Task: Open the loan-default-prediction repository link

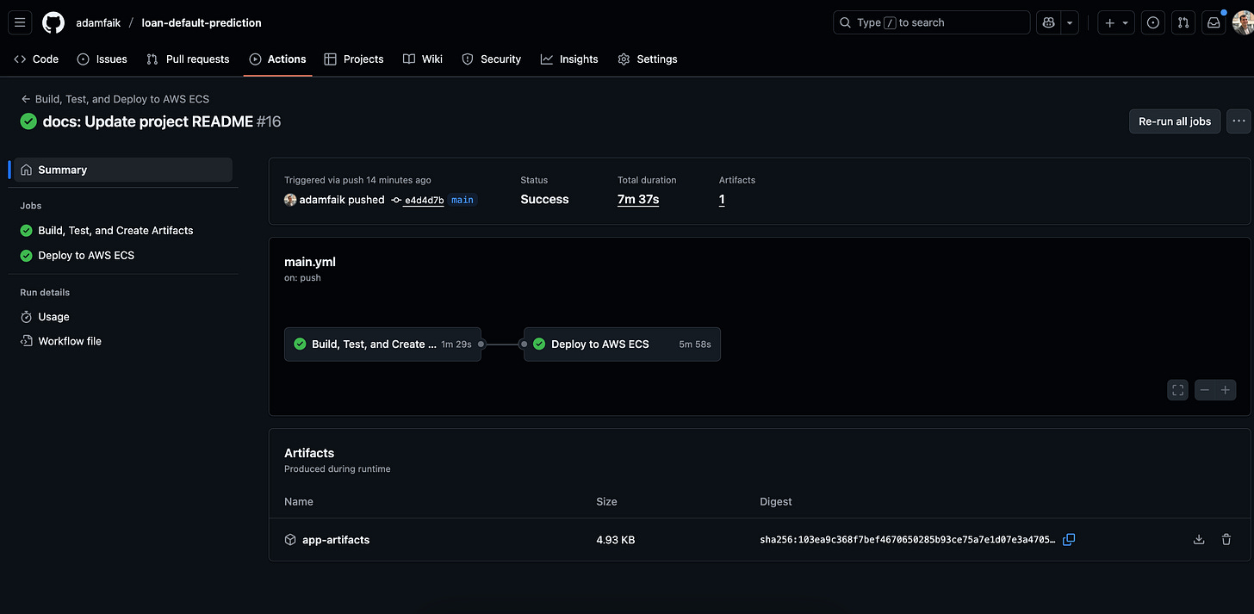Action: coord(202,23)
